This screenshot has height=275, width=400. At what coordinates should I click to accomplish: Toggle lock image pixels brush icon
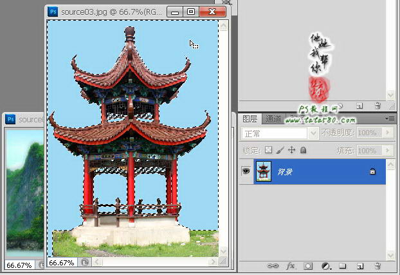tap(280, 150)
